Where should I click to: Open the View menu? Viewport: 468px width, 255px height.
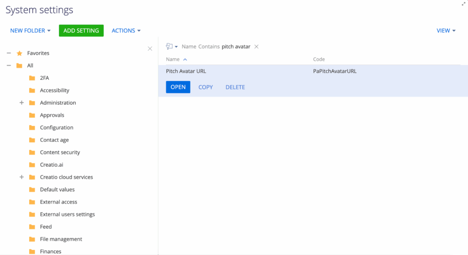[446, 31]
